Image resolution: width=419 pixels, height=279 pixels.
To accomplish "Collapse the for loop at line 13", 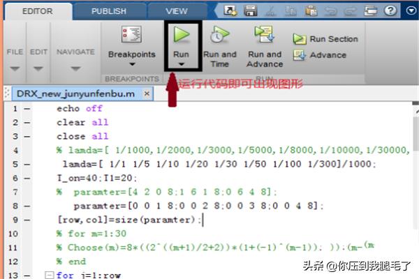I will click(x=48, y=275).
